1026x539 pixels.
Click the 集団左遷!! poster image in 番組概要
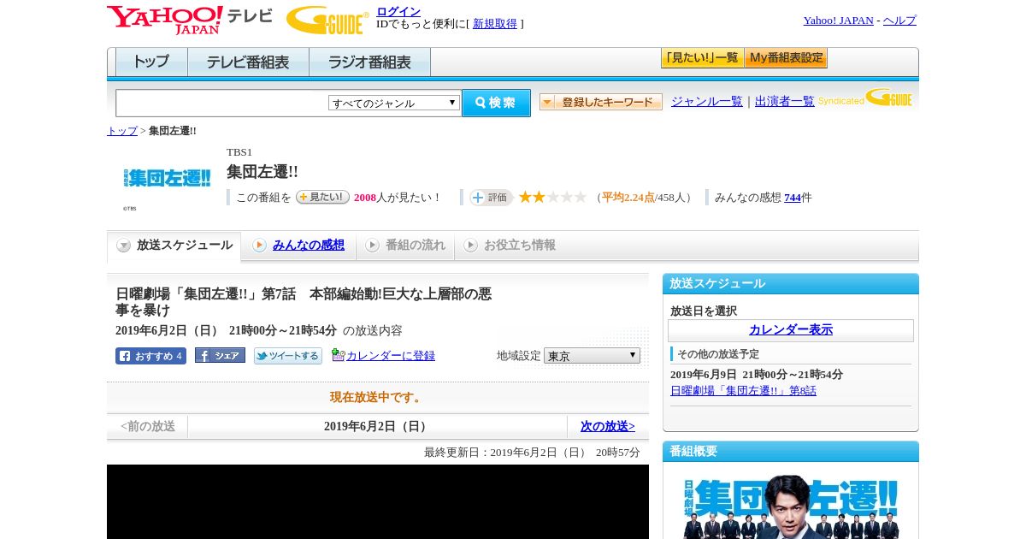(791, 506)
